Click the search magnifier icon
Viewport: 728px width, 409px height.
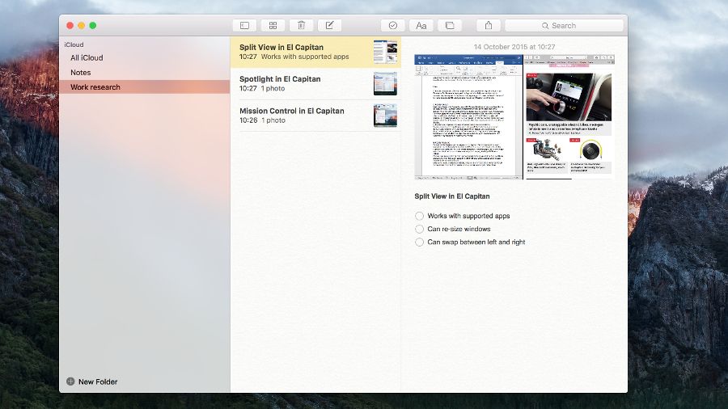click(545, 26)
